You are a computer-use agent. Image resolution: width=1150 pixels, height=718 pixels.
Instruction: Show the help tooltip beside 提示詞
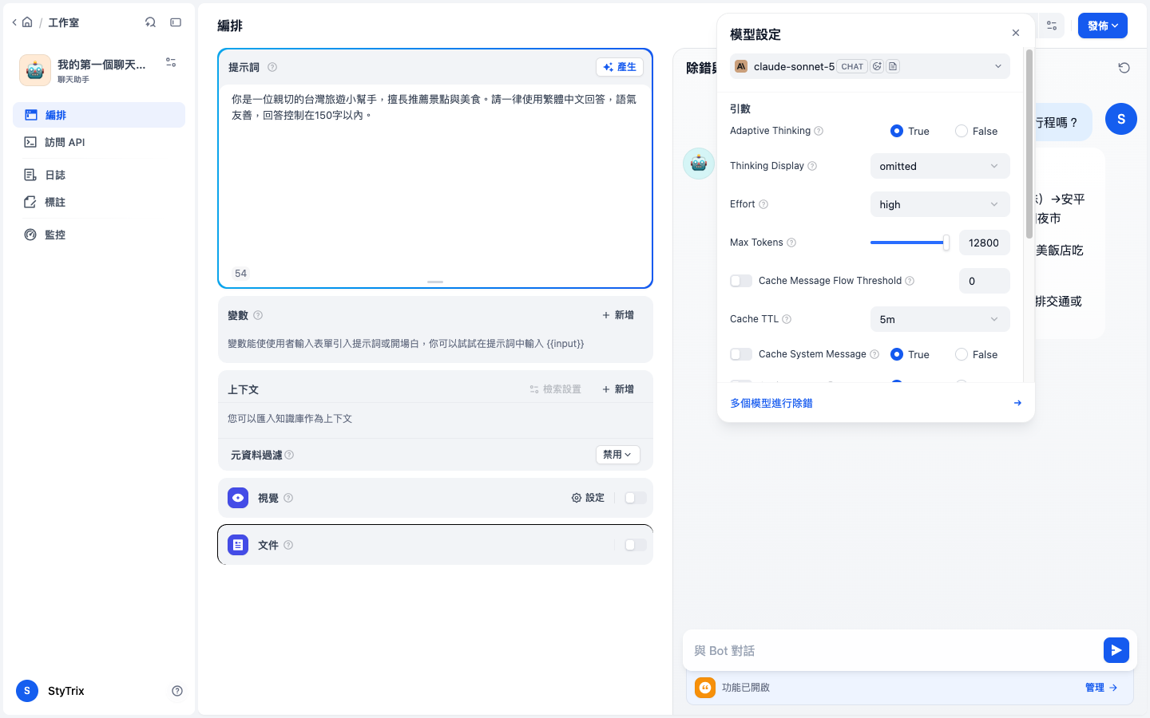272,67
